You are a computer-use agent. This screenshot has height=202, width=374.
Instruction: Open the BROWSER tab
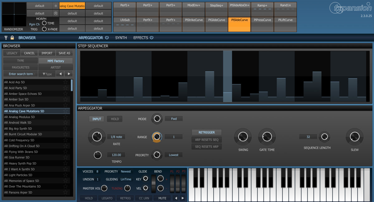click(27, 38)
